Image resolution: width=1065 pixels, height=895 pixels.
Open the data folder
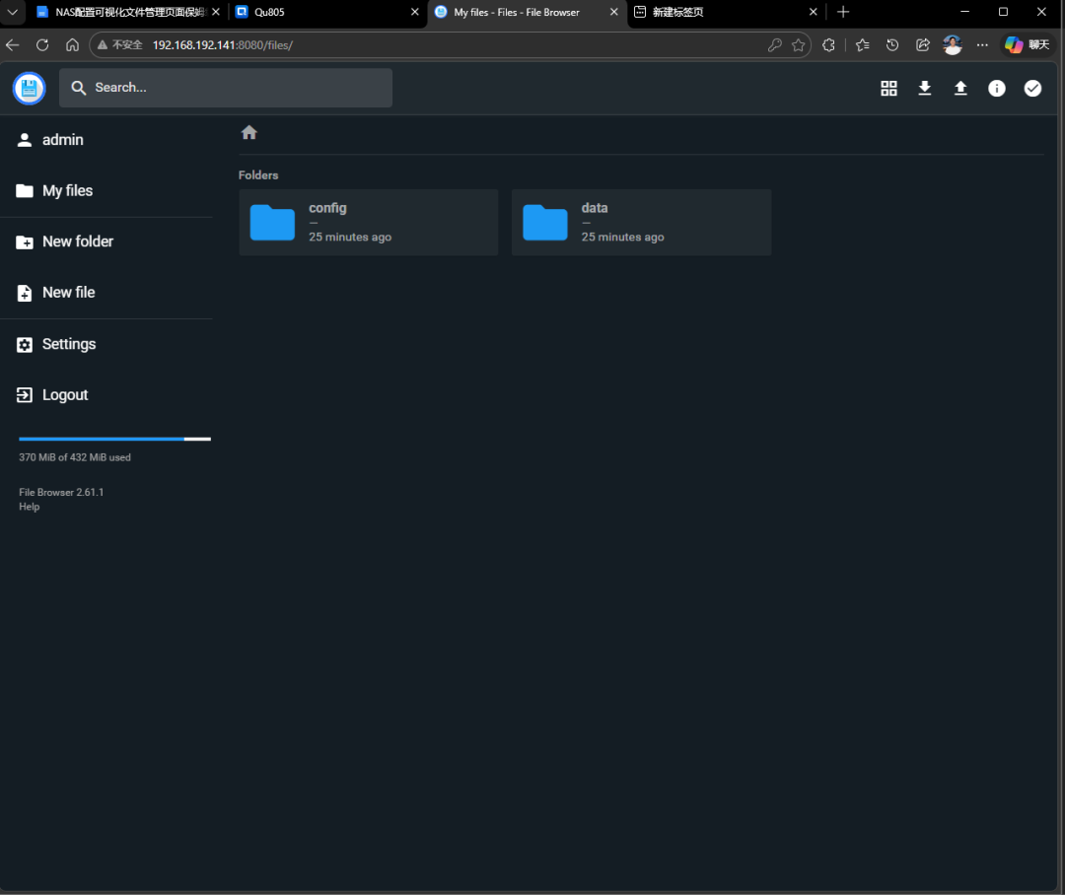(x=641, y=222)
